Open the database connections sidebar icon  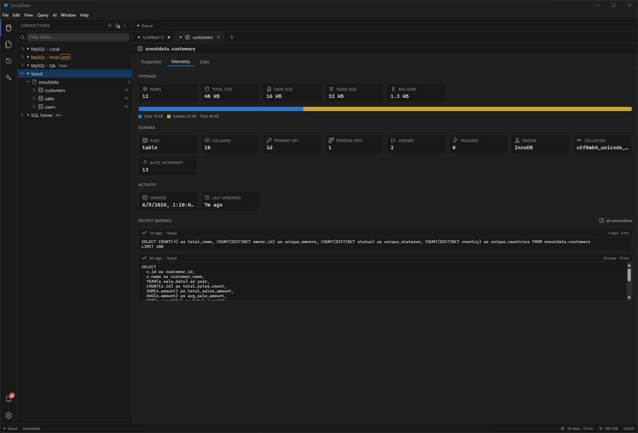[9, 28]
